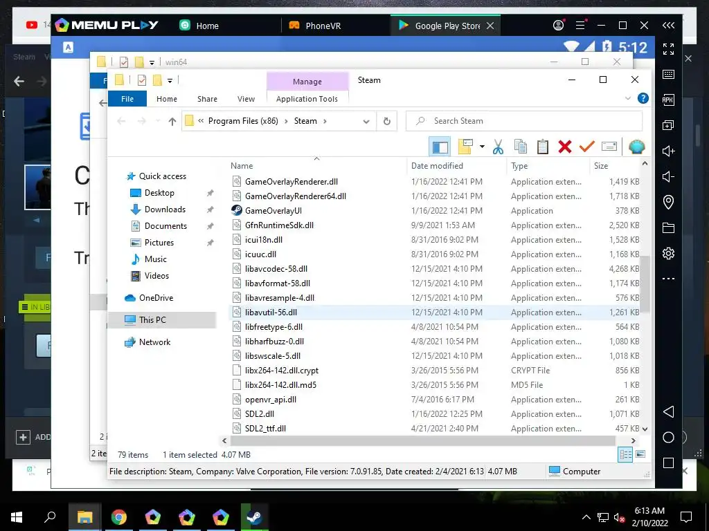This screenshot has width=709, height=531.
Task: Close the Google Play Store tab
Action: [490, 26]
